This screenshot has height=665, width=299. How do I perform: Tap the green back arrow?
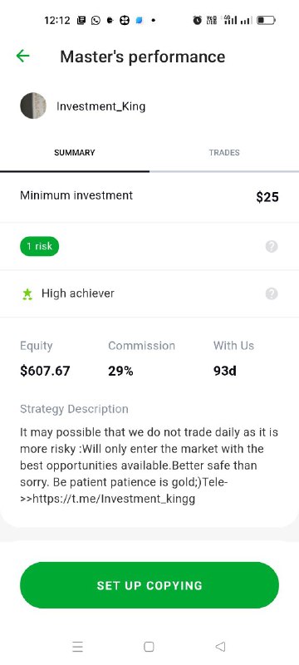tap(23, 56)
